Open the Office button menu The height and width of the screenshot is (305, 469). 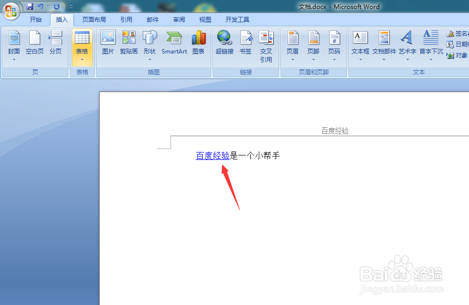(11, 11)
